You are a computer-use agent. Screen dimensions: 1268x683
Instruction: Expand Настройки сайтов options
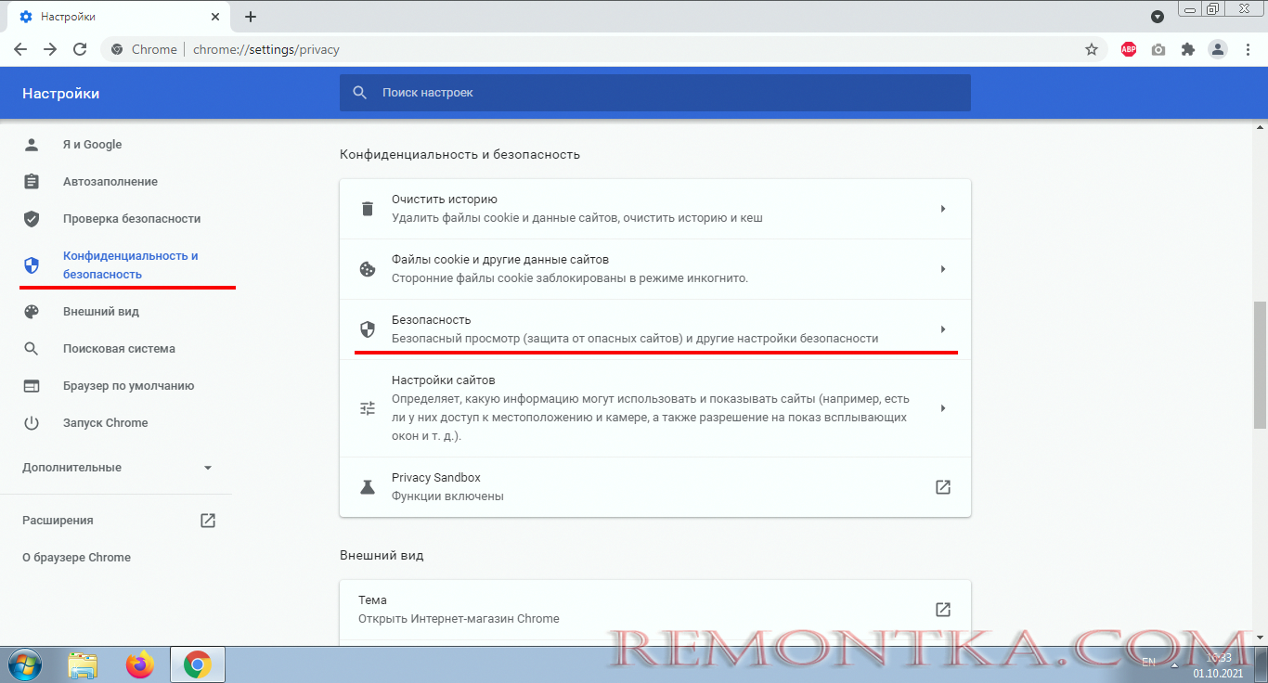coord(943,407)
